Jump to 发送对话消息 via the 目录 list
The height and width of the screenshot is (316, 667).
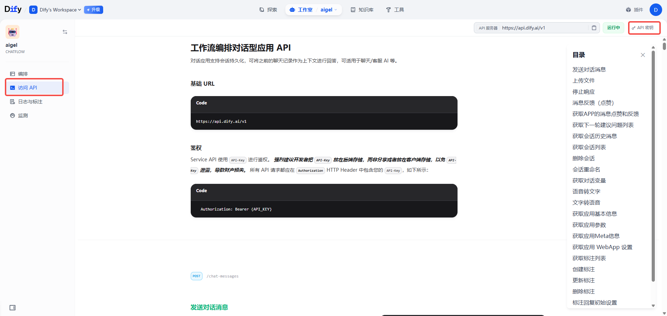coord(589,69)
